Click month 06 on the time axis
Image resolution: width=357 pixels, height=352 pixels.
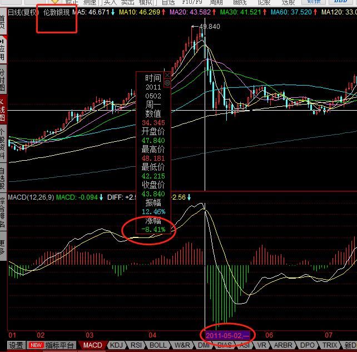click(269, 335)
